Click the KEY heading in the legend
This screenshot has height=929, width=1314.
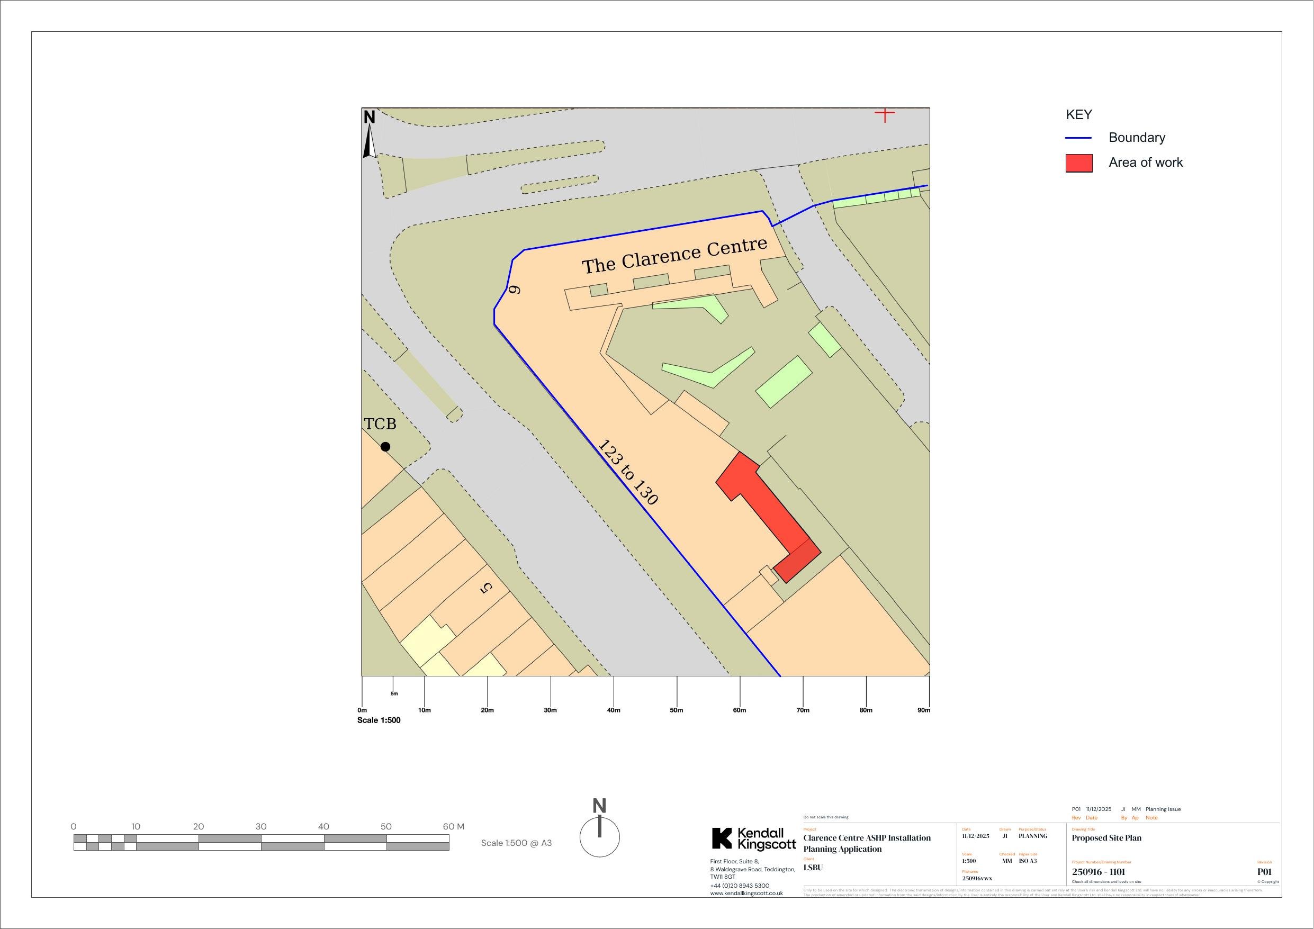1078,114
